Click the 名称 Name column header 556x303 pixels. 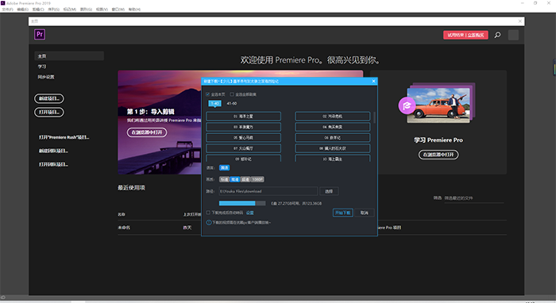coord(122,214)
